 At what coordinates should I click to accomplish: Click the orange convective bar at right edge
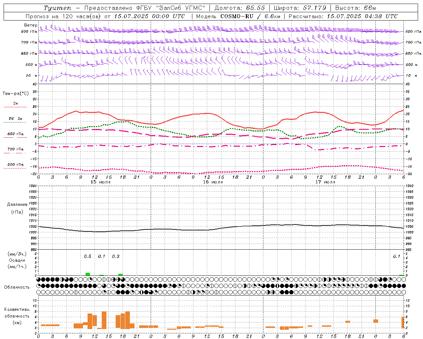tap(403, 322)
